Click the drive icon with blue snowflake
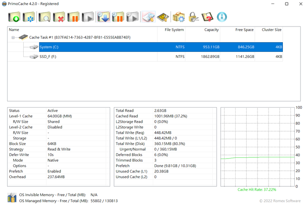The width and height of the screenshot is (304, 205). tap(29, 17)
